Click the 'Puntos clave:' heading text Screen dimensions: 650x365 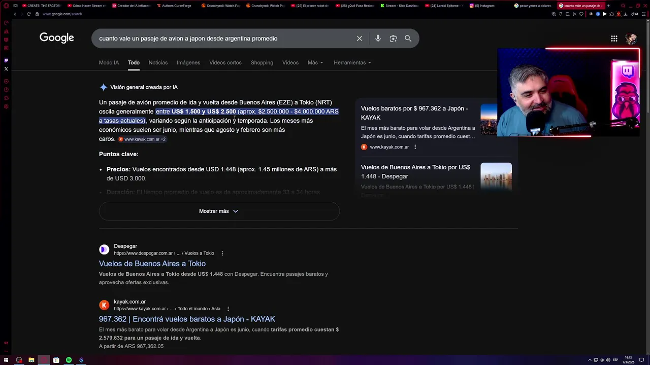click(119, 154)
